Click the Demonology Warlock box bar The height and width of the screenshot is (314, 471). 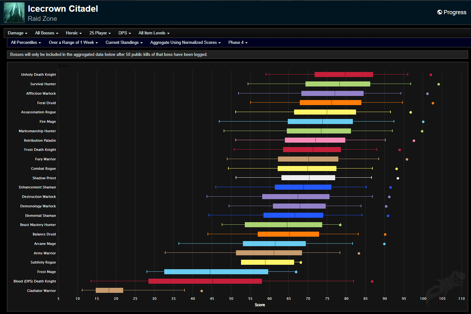[299, 206]
